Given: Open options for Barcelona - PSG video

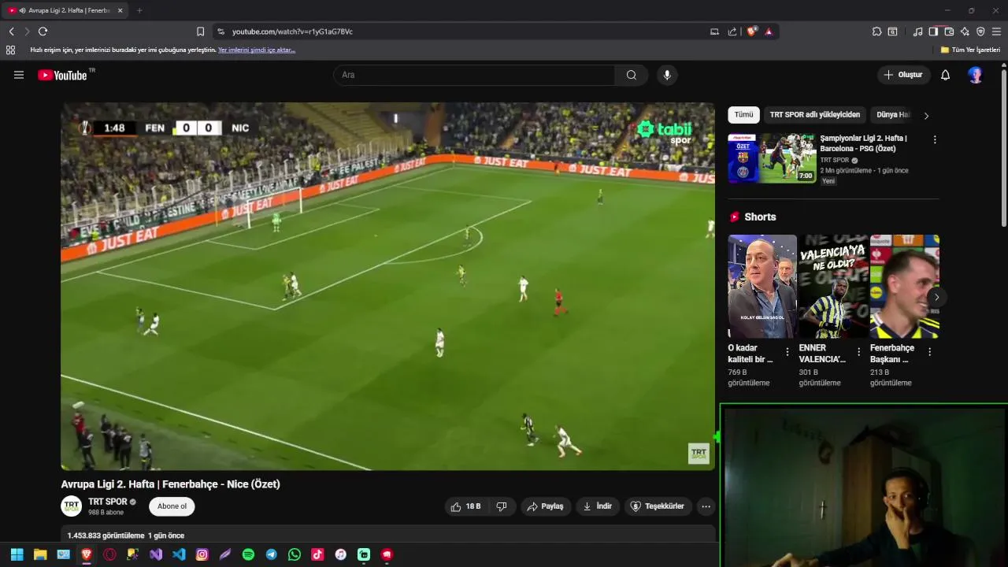Looking at the screenshot, I should click(x=935, y=139).
